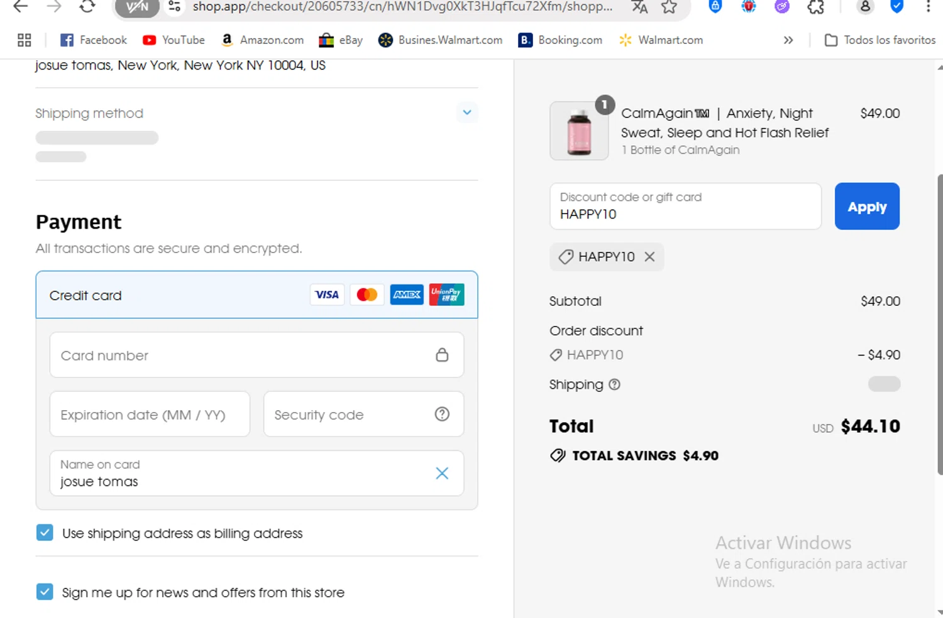Click the blue checkmark shield icon
Image resolution: width=943 pixels, height=618 pixels.
click(897, 7)
